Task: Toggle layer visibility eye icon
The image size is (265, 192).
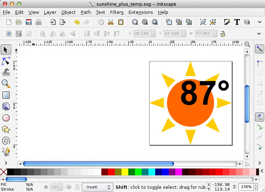Action: point(69,187)
